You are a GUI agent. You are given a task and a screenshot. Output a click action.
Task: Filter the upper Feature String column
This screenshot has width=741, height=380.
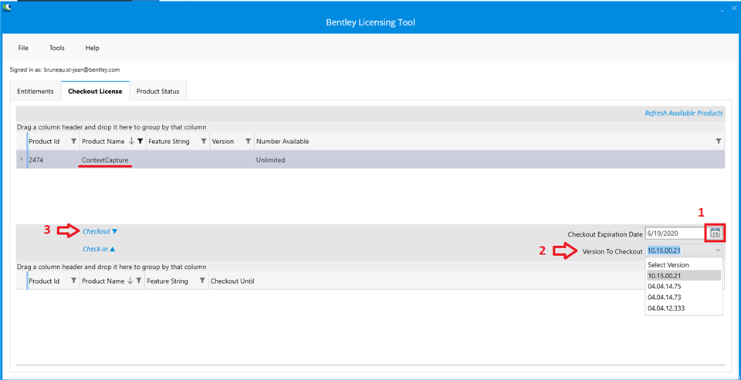pos(203,142)
